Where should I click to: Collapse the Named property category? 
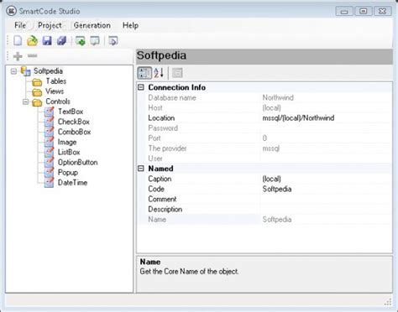[x=141, y=169]
